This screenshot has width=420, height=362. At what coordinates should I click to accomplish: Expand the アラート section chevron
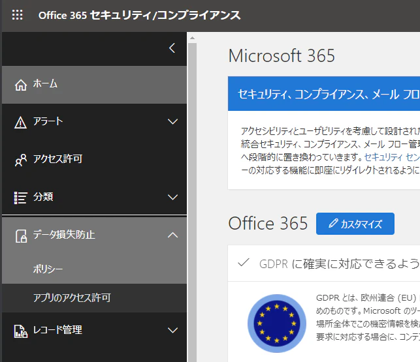(172, 121)
